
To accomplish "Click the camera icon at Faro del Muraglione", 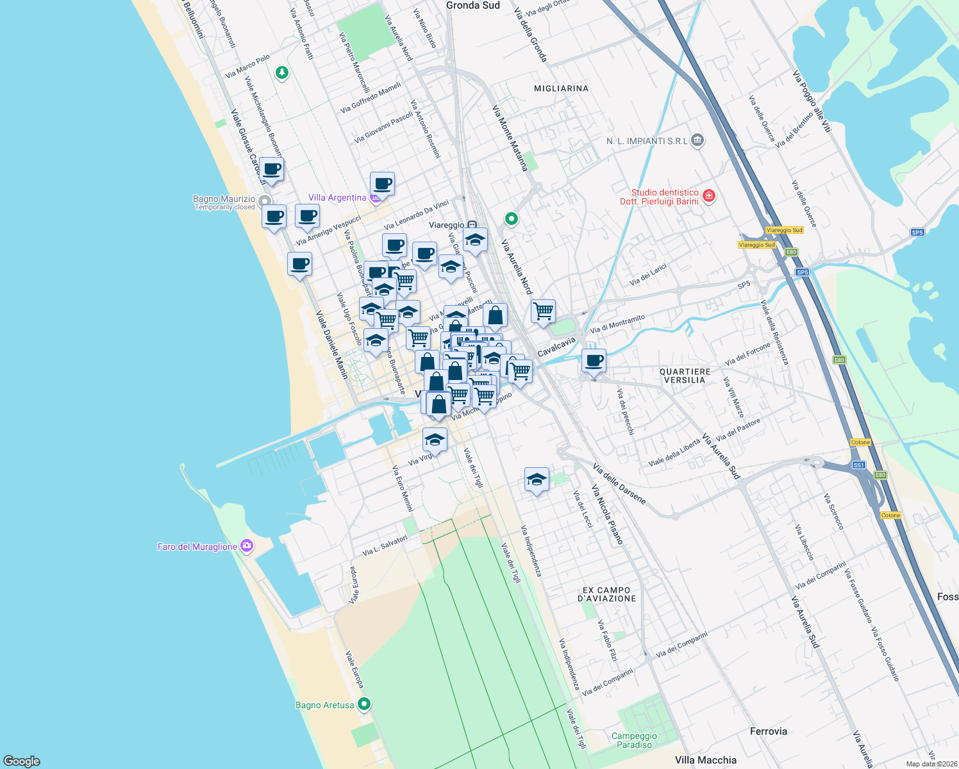I will coord(246,545).
